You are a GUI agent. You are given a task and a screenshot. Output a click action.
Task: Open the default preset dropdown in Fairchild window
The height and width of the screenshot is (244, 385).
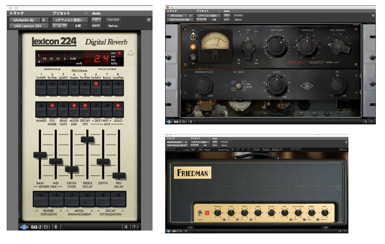[x=208, y=15]
